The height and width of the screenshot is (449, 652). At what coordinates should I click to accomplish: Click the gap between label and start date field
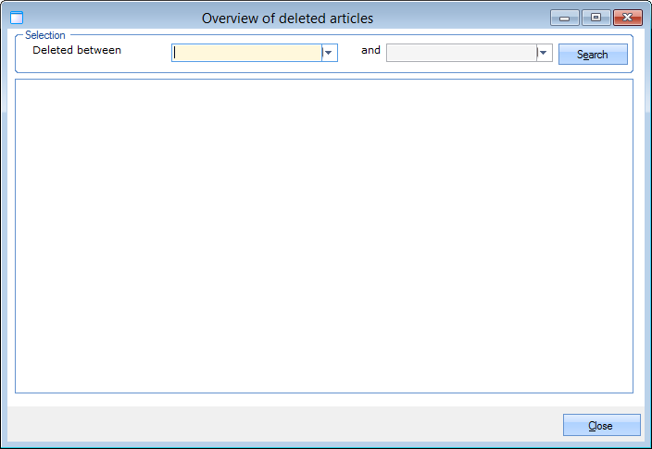[146, 52]
